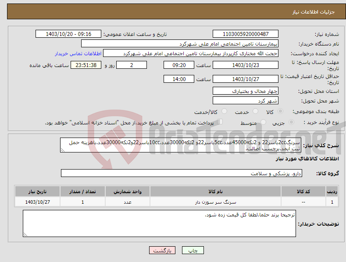The width and height of the screenshot is (346, 262).
Task: Click the resize handle of buyer notes textarea
Action: [25, 235]
